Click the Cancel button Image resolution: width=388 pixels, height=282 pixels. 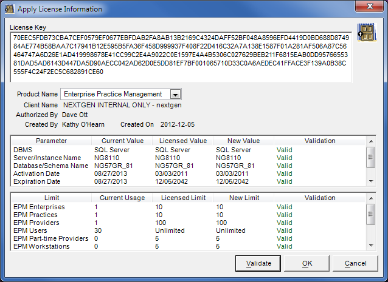(355, 263)
